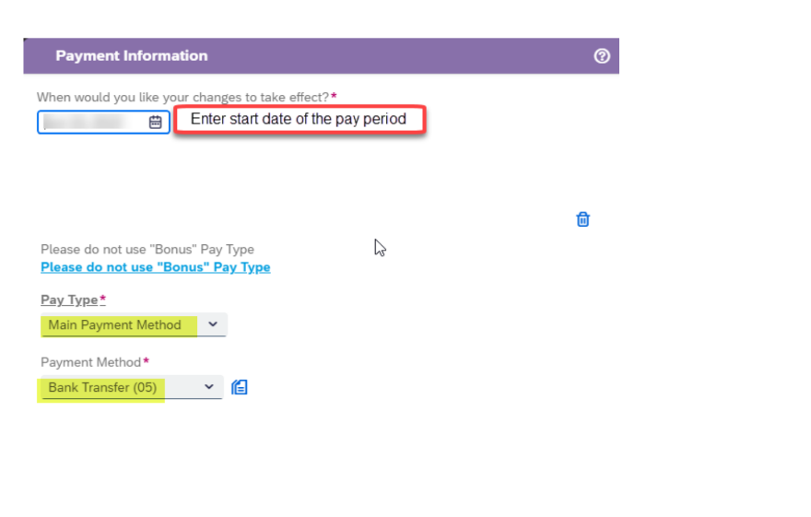The width and height of the screenshot is (811, 517).
Task: Open the calendar date picker icon
Action: pyautogui.click(x=155, y=122)
